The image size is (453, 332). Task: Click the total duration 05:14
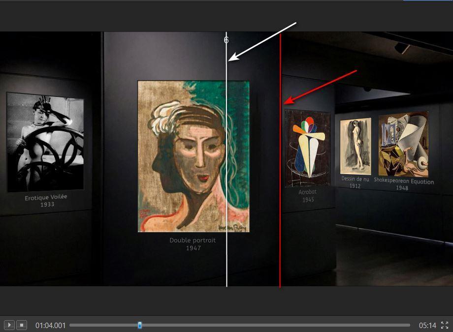point(427,326)
